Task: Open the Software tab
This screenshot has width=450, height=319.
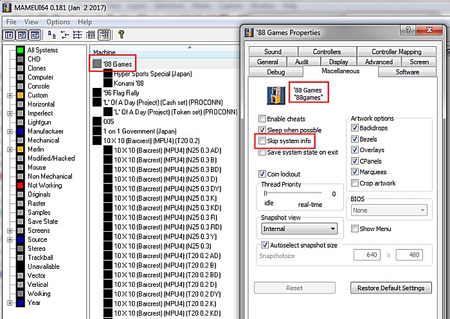Action: pyautogui.click(x=407, y=72)
